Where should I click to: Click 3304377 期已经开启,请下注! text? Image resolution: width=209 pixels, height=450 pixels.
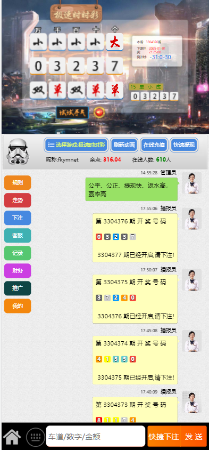click(136, 255)
